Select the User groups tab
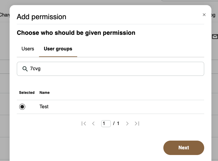218x161 pixels. [58, 49]
